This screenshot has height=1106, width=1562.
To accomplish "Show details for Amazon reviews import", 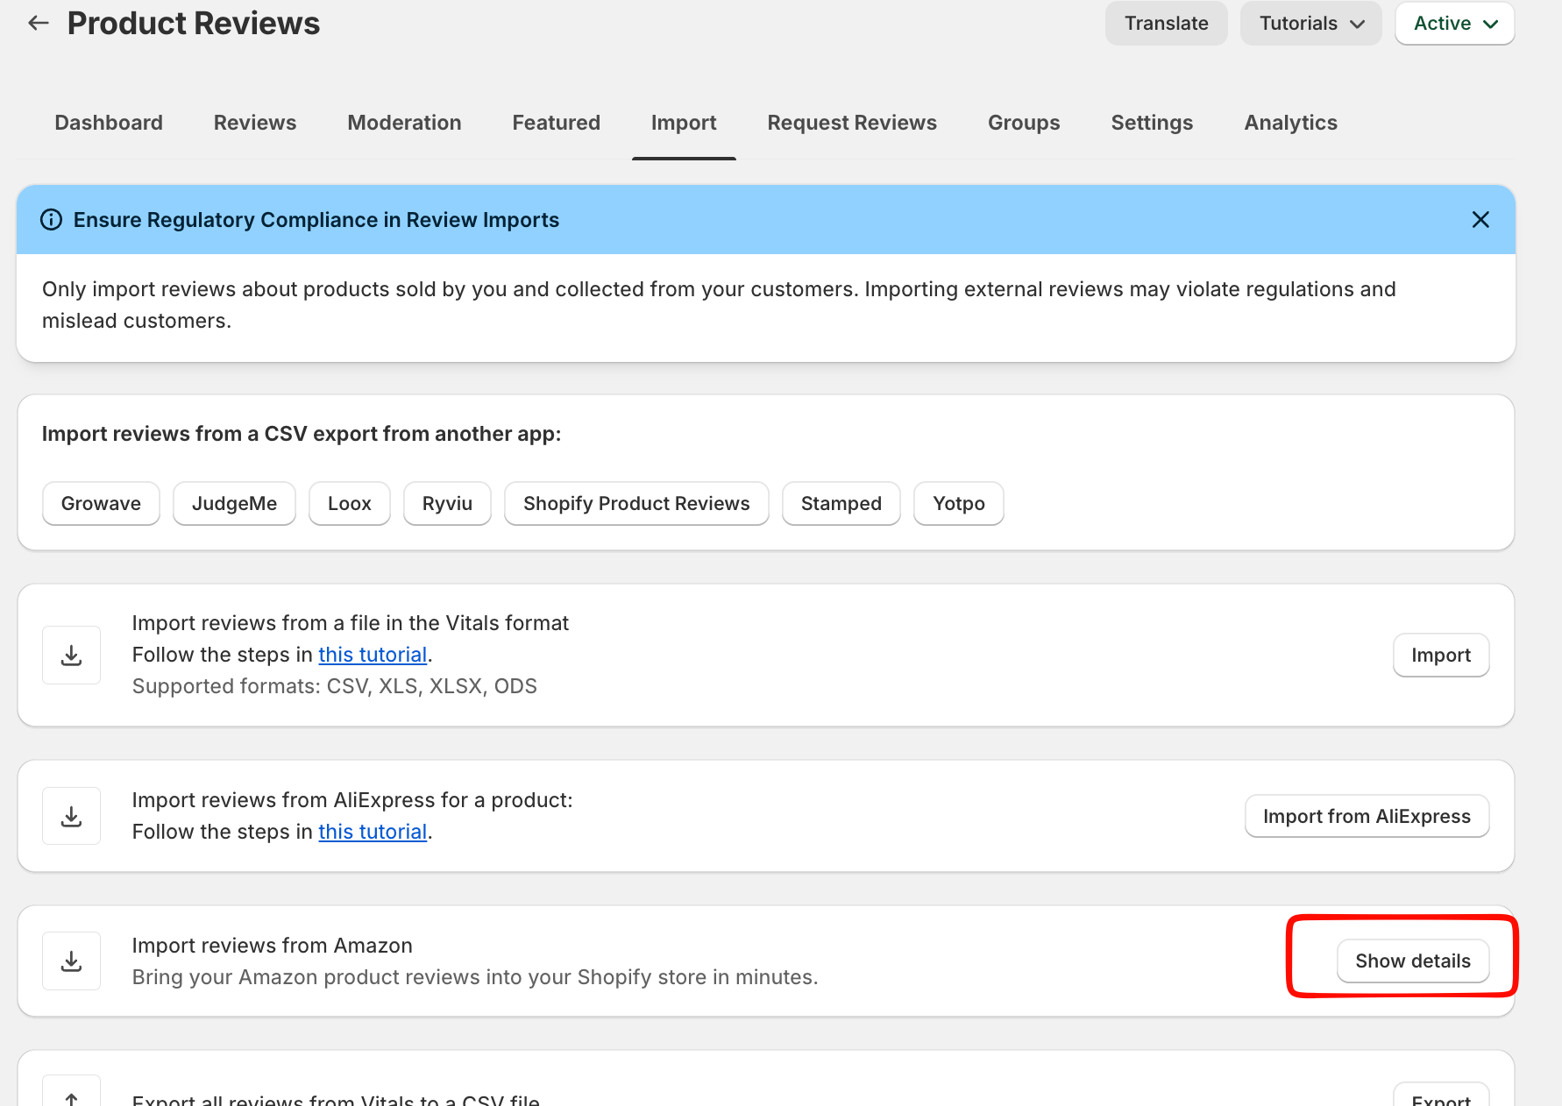I will pos(1413,961).
